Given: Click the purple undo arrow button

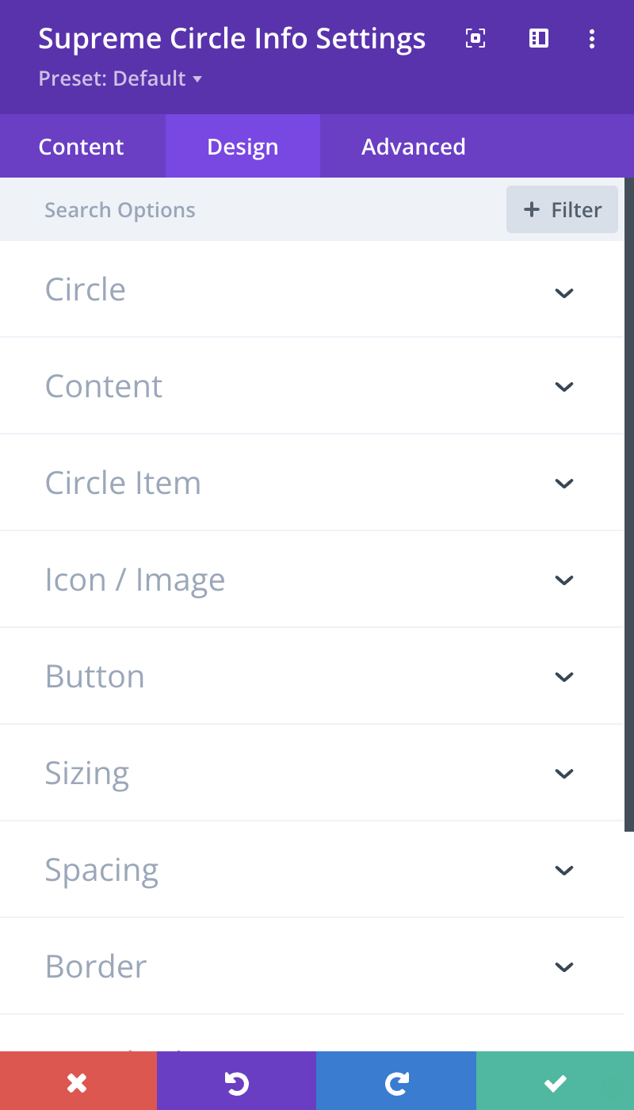Looking at the screenshot, I should point(236,1081).
